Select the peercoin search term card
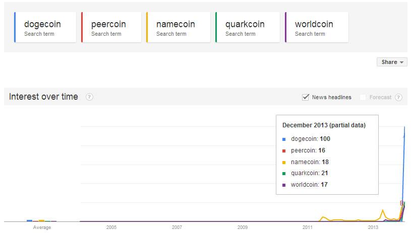The width and height of the screenshot is (411, 233). click(111, 27)
